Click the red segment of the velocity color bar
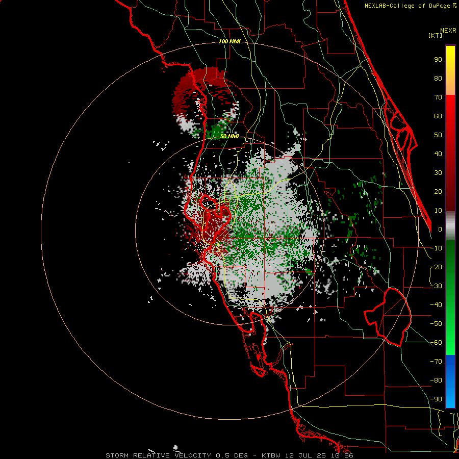 coord(450,153)
